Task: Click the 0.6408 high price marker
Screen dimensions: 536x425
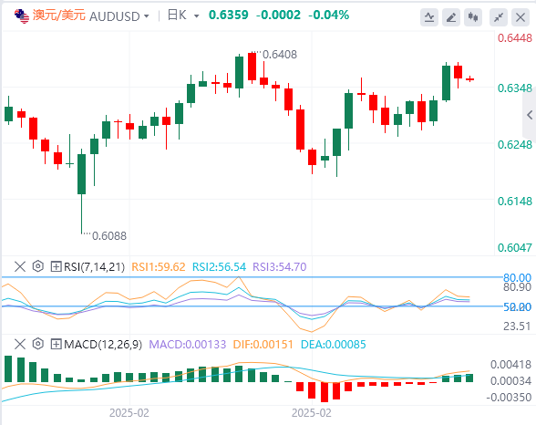Action: pyautogui.click(x=280, y=55)
